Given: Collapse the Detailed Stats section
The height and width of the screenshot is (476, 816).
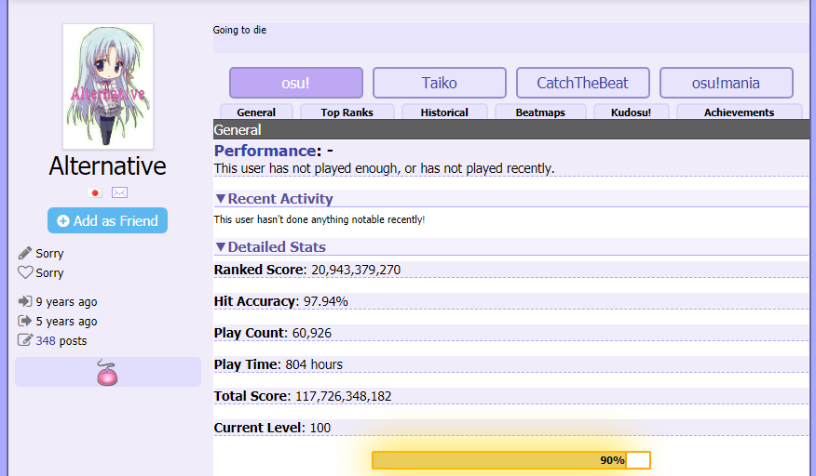Looking at the screenshot, I should 271,247.
